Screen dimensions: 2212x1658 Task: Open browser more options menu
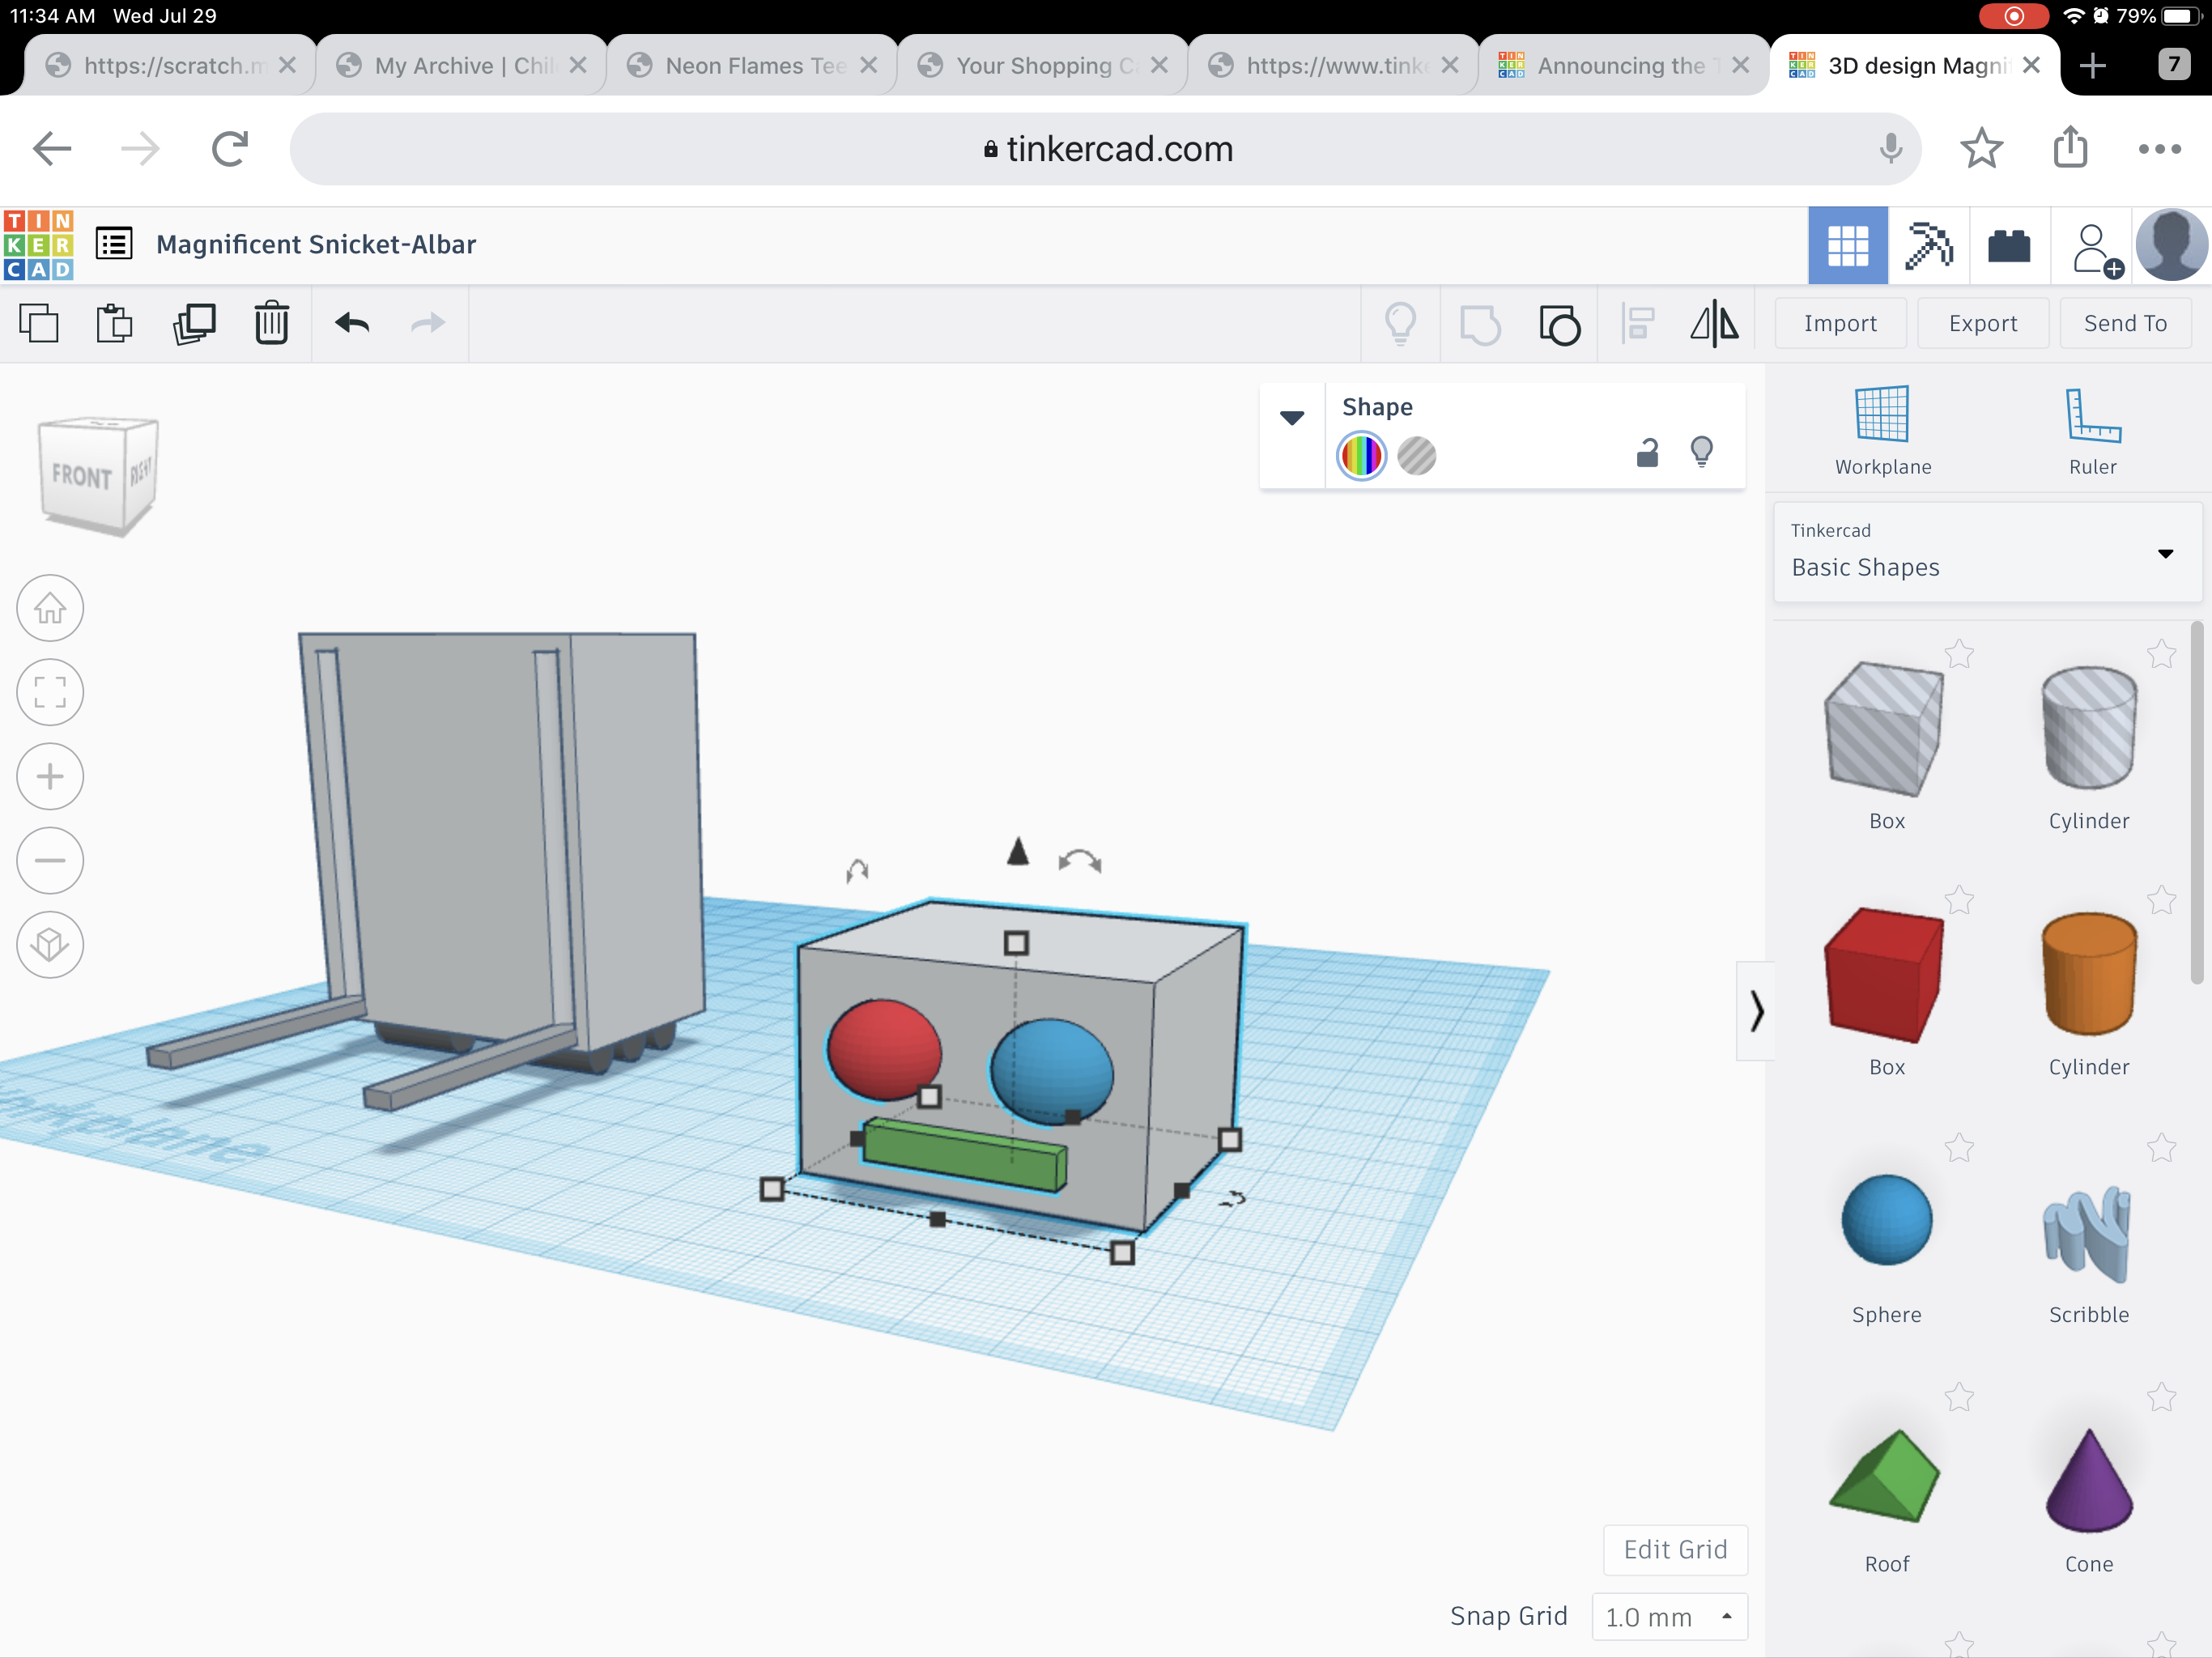point(2159,149)
